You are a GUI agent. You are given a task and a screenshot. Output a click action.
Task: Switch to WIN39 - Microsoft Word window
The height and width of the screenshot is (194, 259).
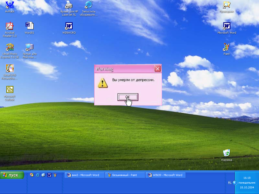(166, 175)
